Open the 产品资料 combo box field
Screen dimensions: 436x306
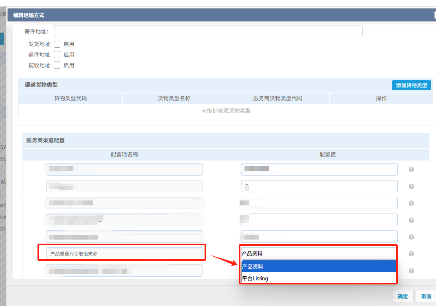pyautogui.click(x=318, y=253)
